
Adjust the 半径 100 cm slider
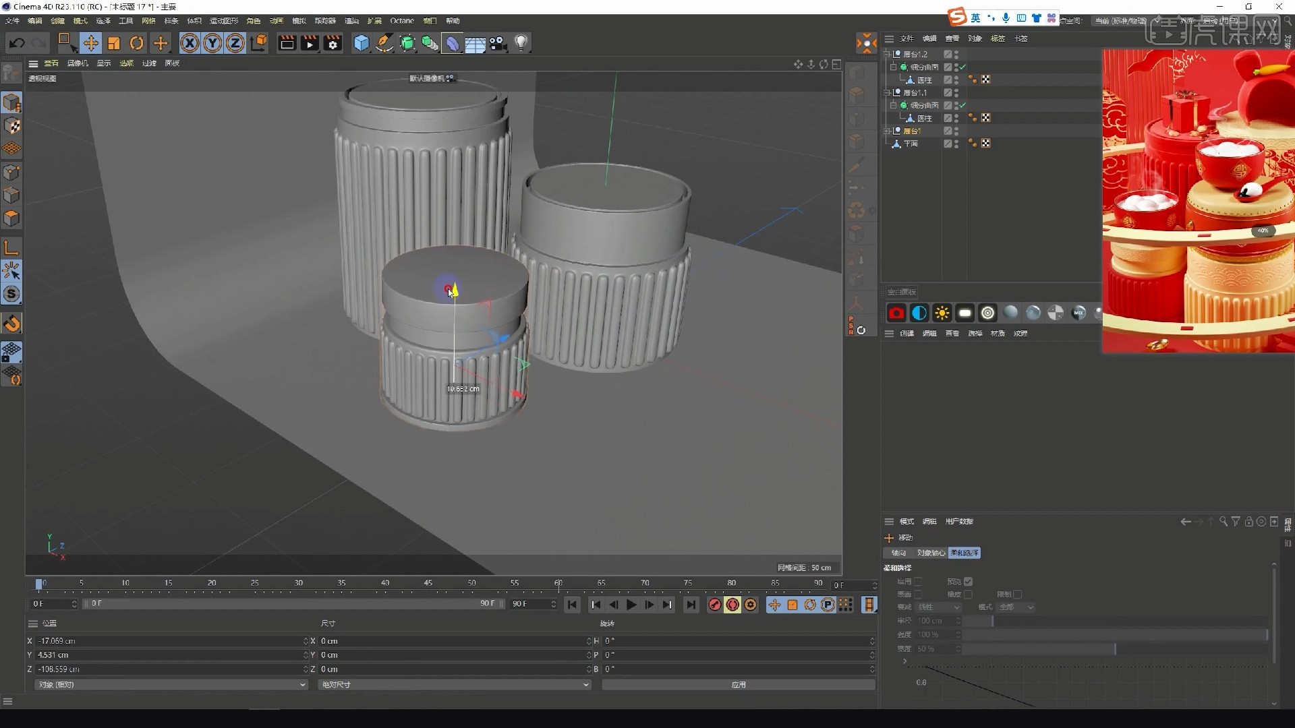1115,621
